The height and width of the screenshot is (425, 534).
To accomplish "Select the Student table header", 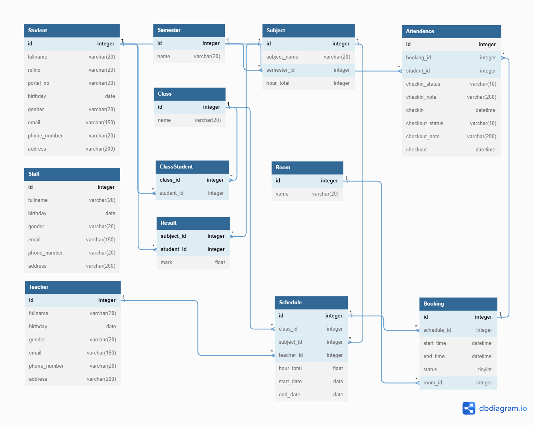I will pyautogui.click(x=72, y=31).
